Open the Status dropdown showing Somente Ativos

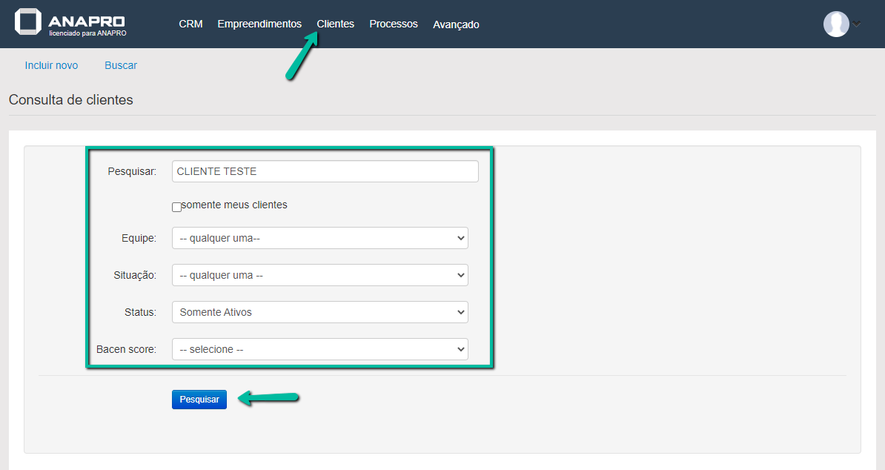pos(319,312)
